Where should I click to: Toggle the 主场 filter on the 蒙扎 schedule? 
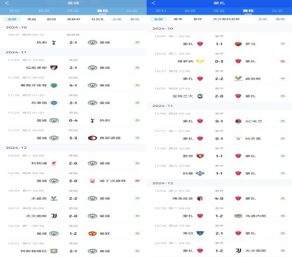tap(262, 19)
